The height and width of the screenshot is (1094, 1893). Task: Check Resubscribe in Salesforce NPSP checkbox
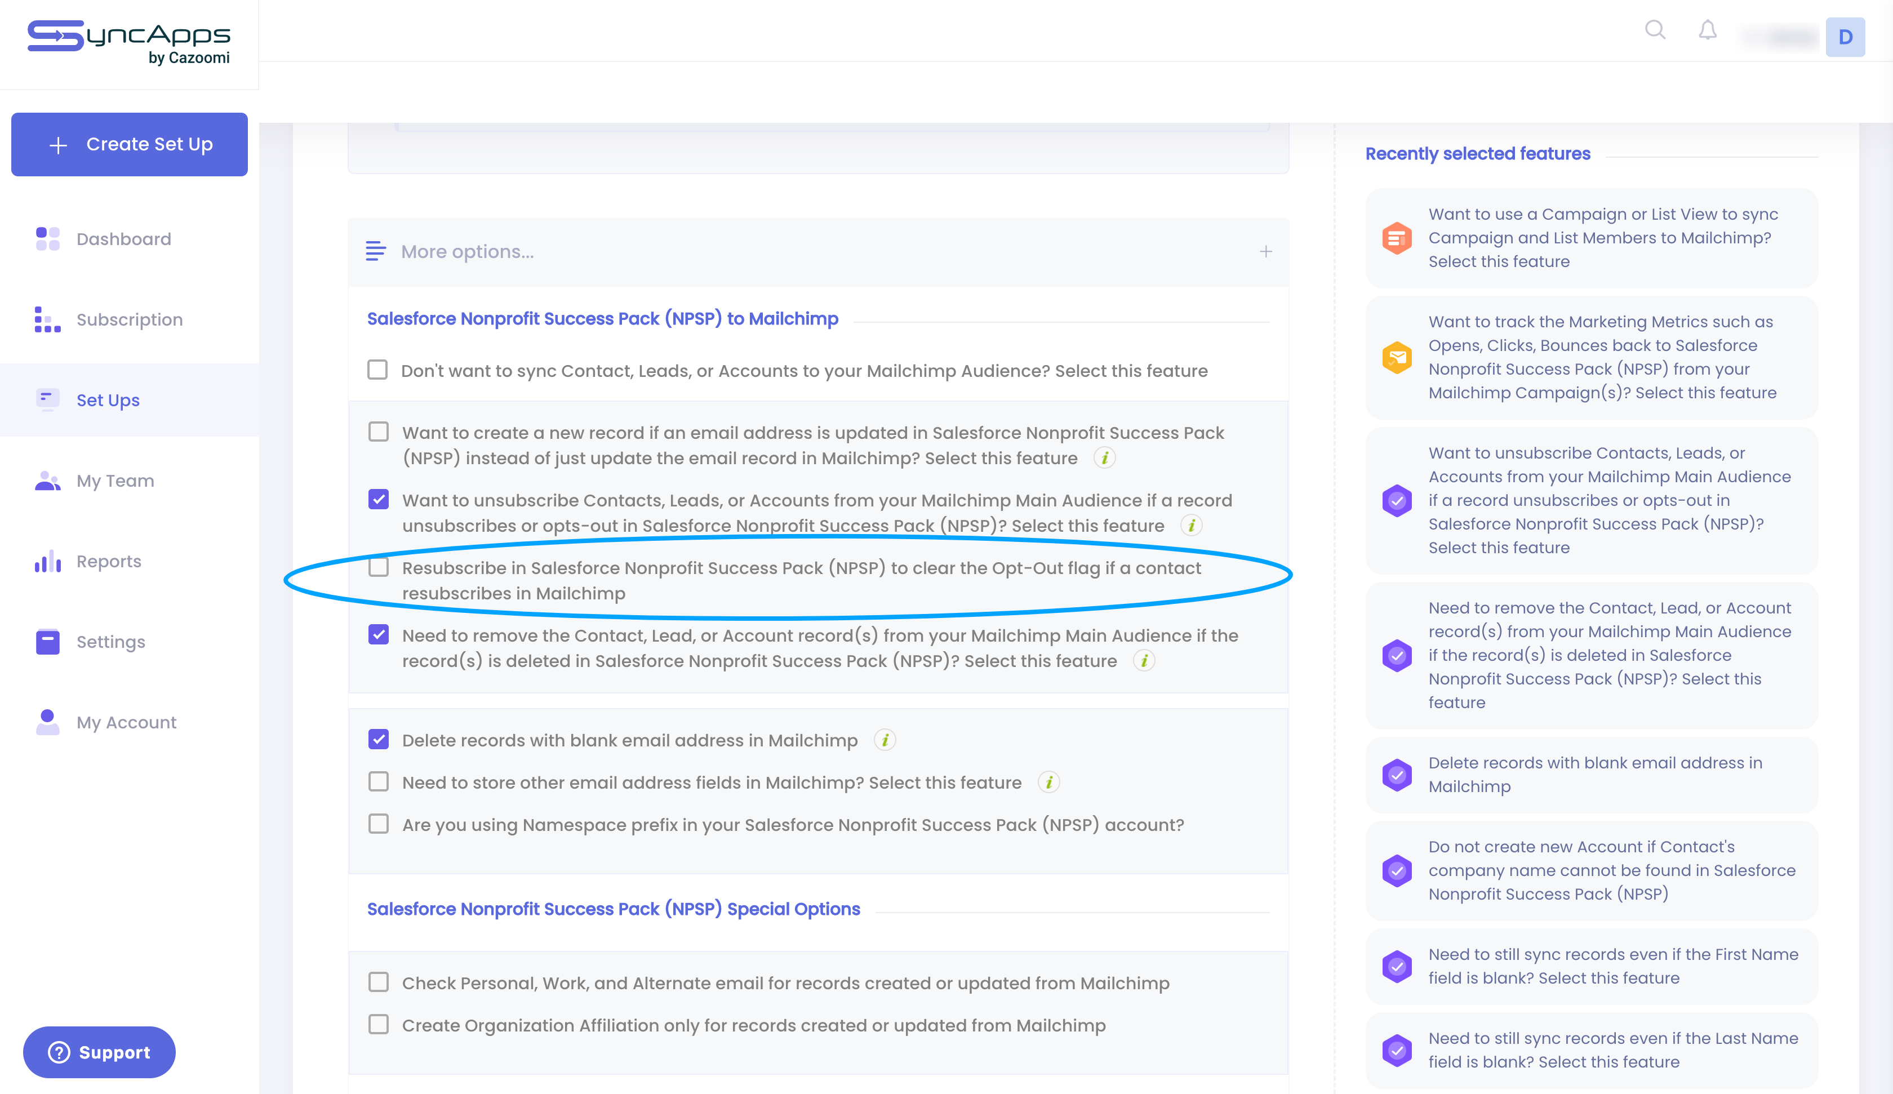pyautogui.click(x=379, y=567)
